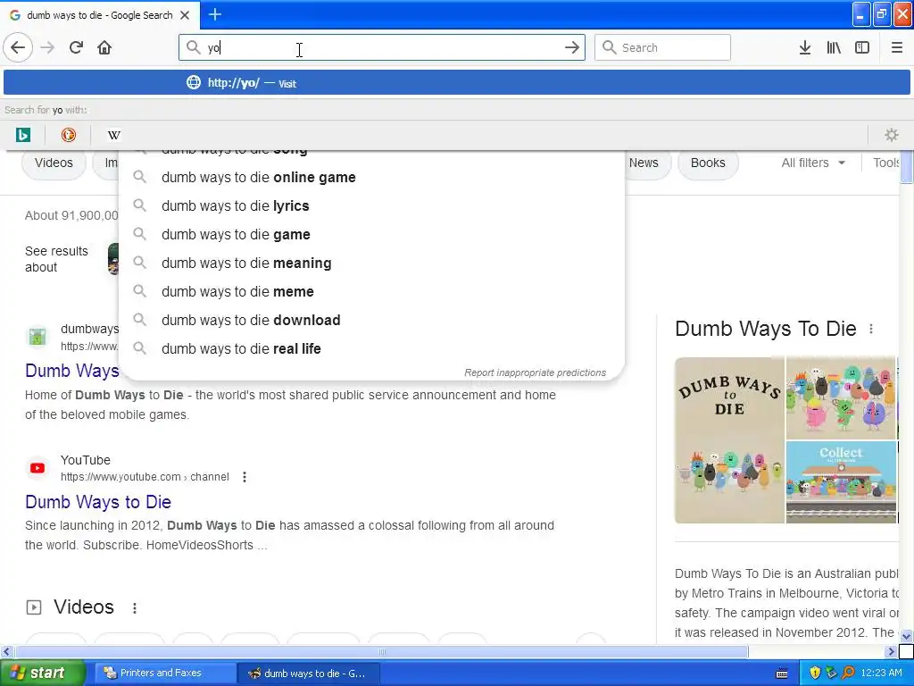Open the Downloads toolbar icon
914x686 pixels.
tap(805, 47)
